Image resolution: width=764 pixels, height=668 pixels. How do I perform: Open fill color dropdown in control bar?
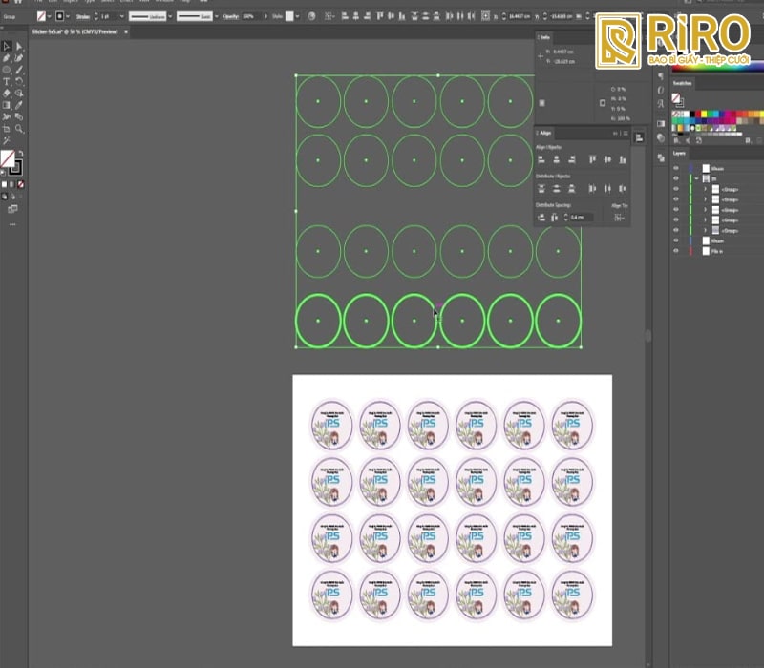click(x=50, y=16)
